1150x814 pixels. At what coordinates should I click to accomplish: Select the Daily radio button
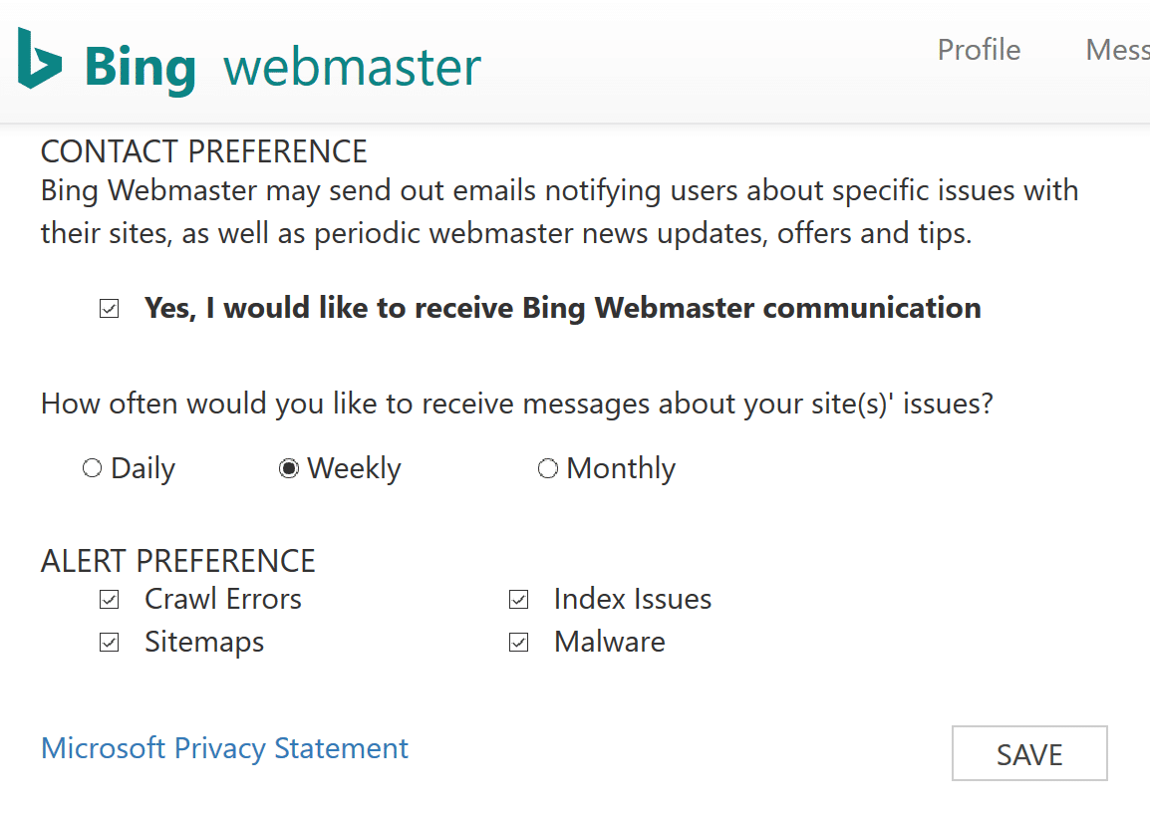coord(92,468)
